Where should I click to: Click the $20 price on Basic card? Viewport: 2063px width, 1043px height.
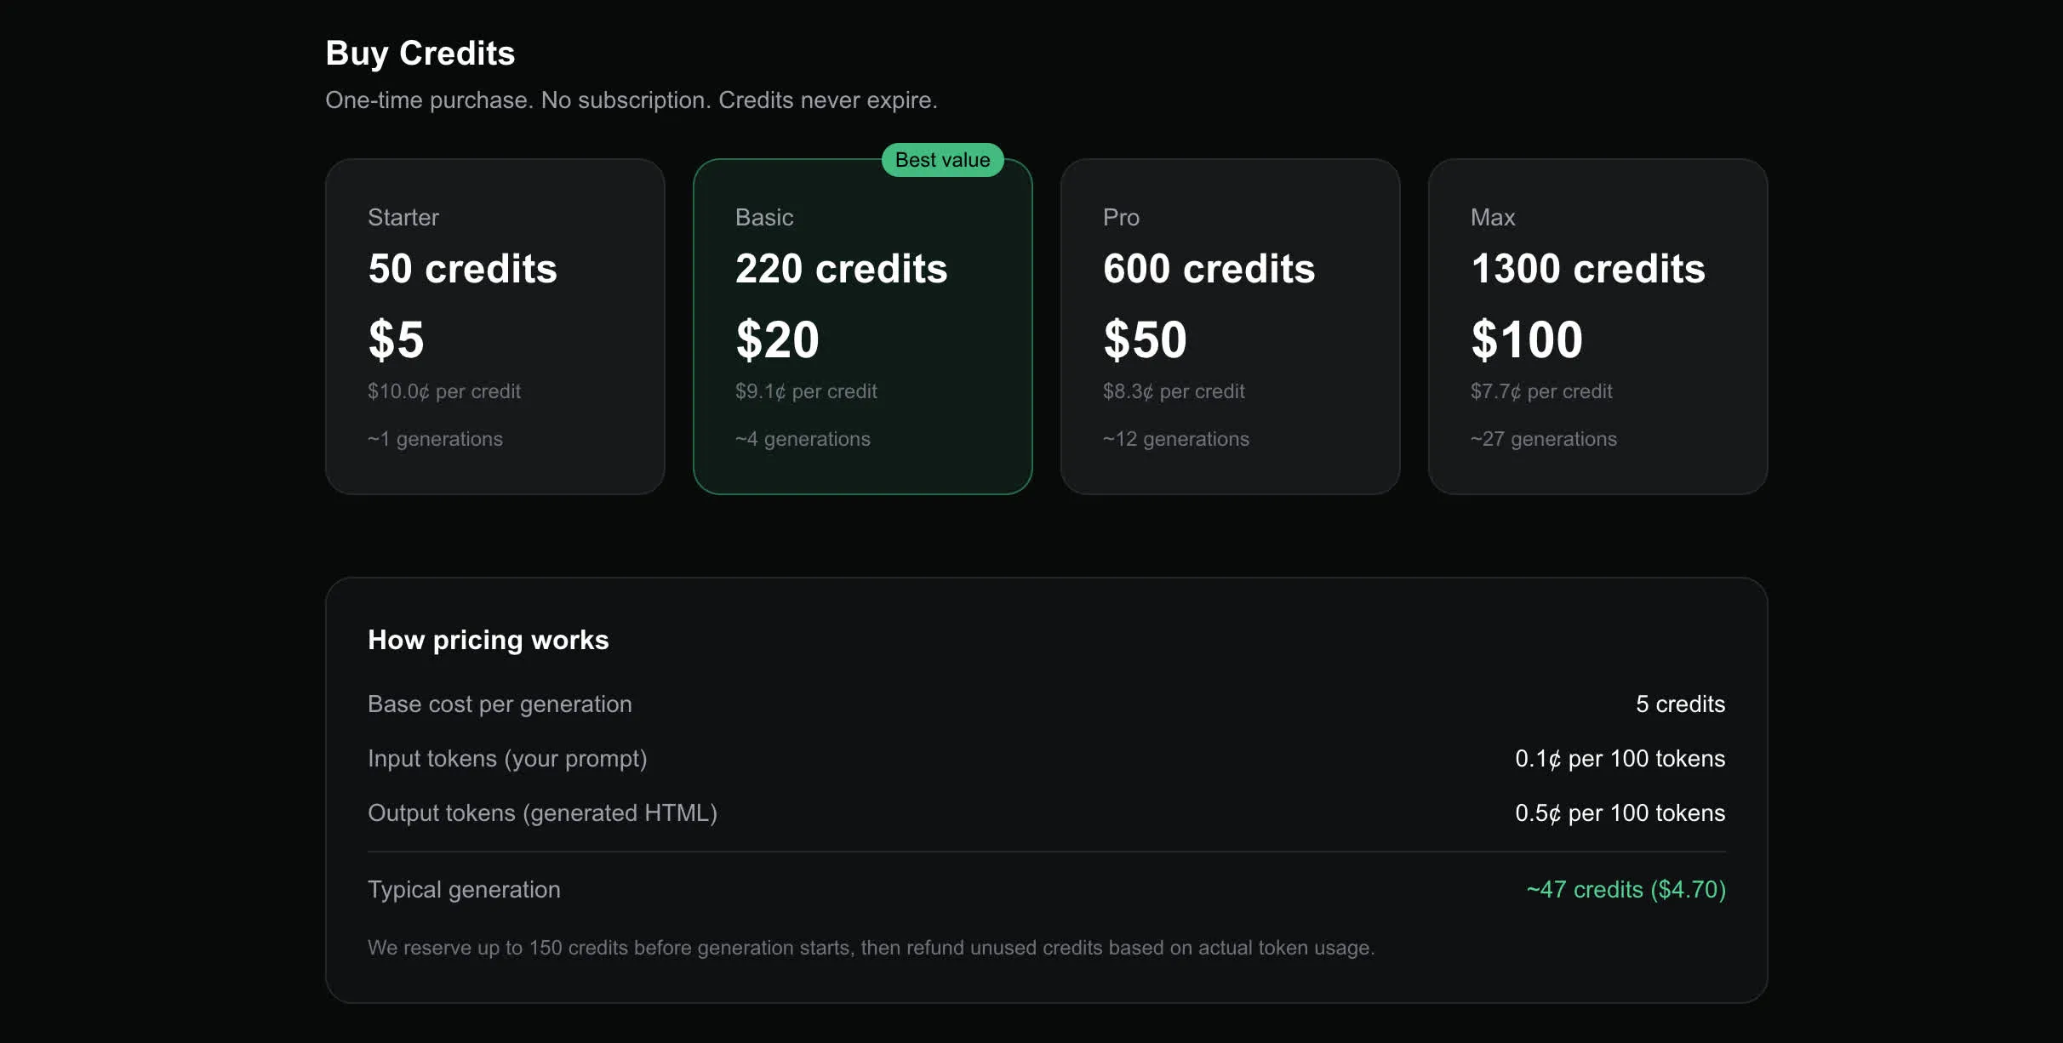[x=777, y=339]
